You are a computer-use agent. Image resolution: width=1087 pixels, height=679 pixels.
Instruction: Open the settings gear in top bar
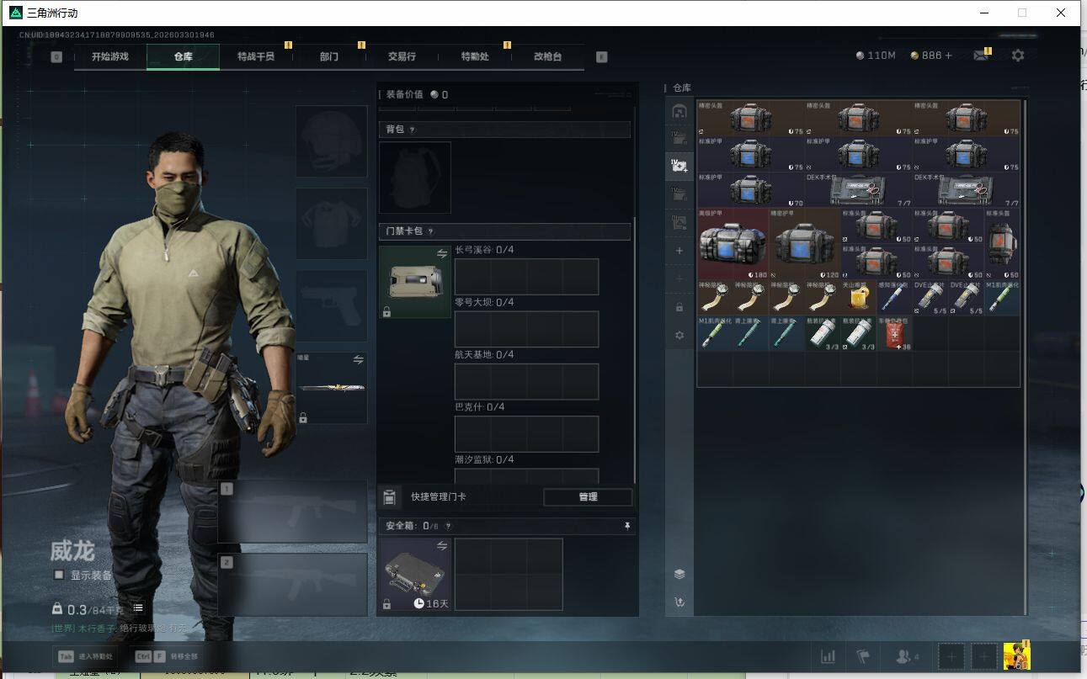[x=1018, y=56]
